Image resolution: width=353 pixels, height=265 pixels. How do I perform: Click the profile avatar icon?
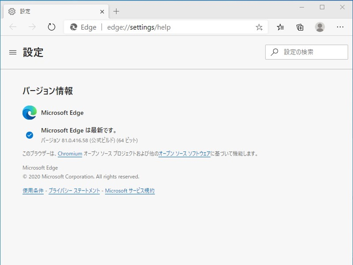coord(320,27)
